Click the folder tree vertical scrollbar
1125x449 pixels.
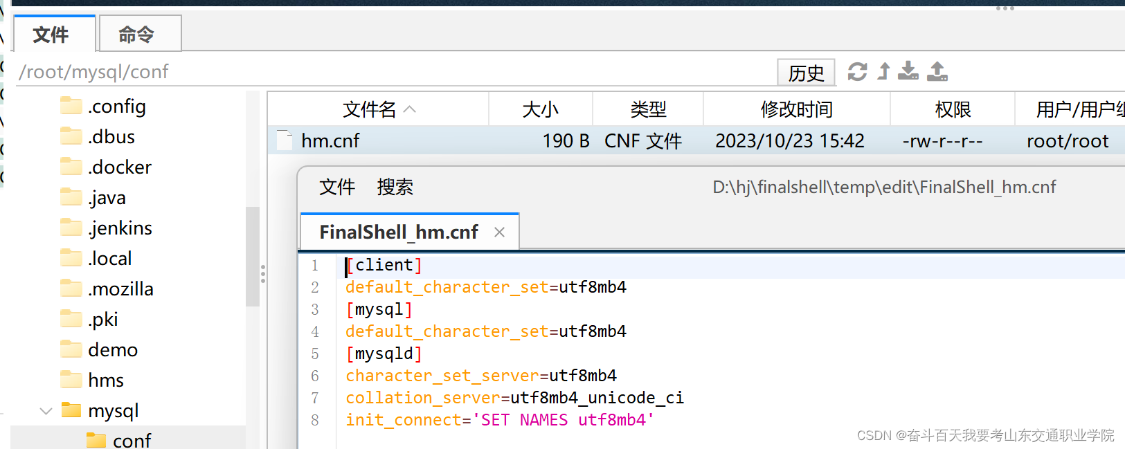pos(253,256)
